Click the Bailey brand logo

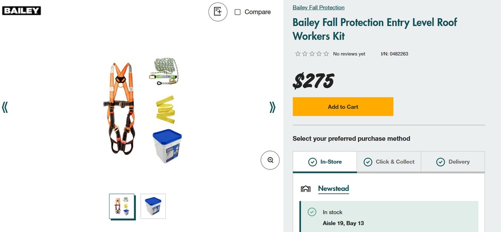(x=22, y=10)
